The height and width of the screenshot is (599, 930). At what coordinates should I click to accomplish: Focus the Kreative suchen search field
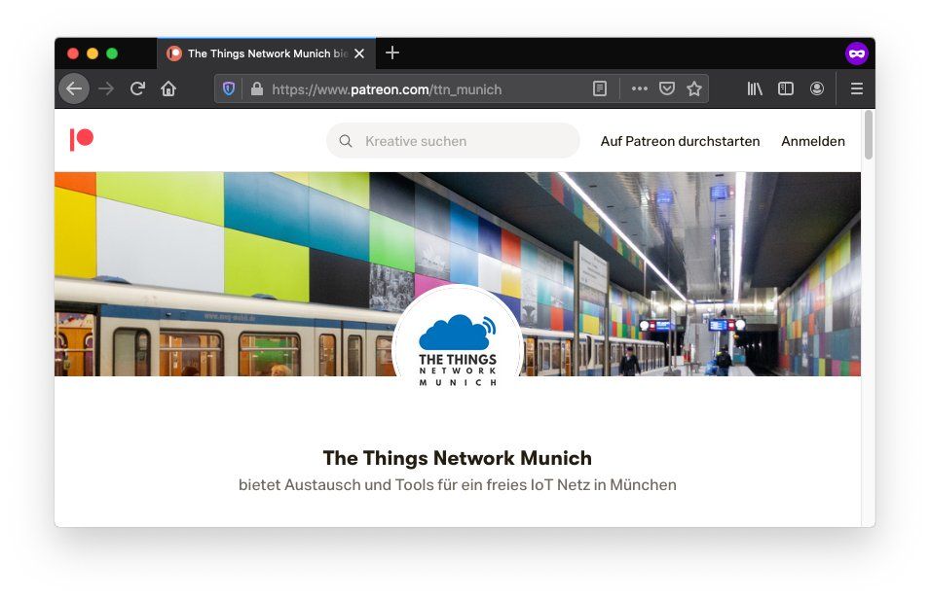[453, 141]
